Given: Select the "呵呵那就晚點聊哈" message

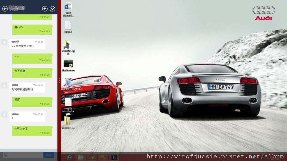Looking at the screenshot, I should pyautogui.click(x=27, y=87).
